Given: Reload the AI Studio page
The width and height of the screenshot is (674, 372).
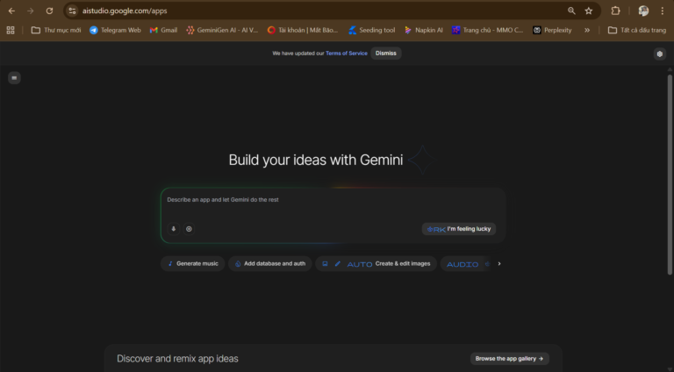Looking at the screenshot, I should point(49,11).
